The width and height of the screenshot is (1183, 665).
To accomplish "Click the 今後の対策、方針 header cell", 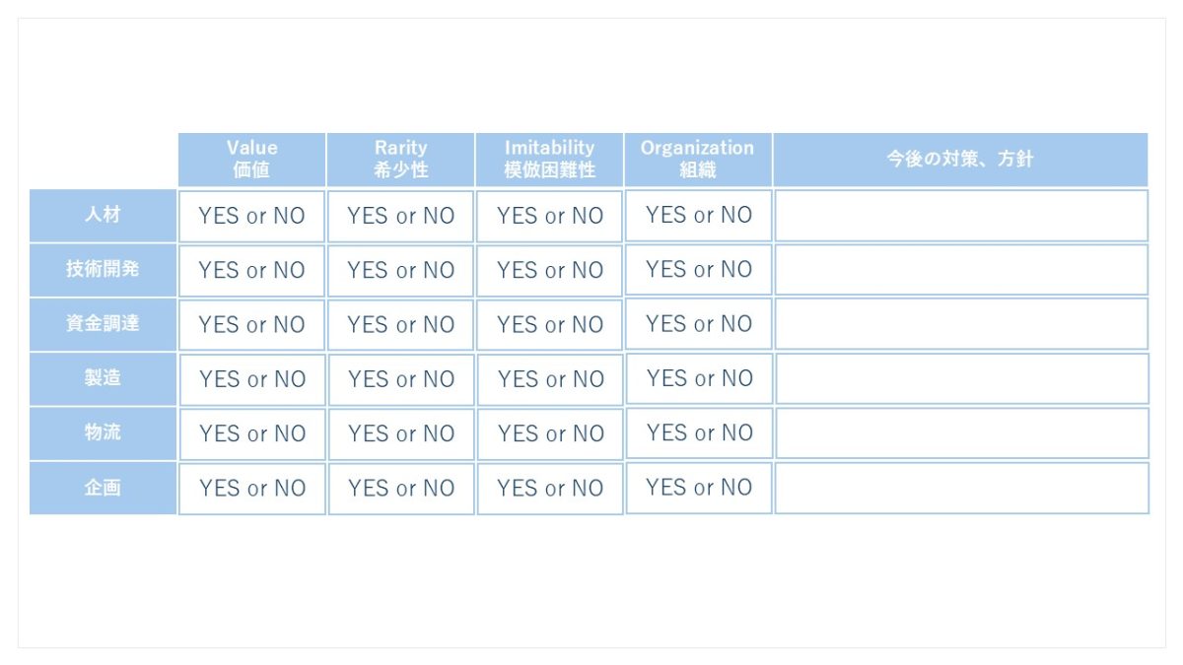I will point(960,159).
